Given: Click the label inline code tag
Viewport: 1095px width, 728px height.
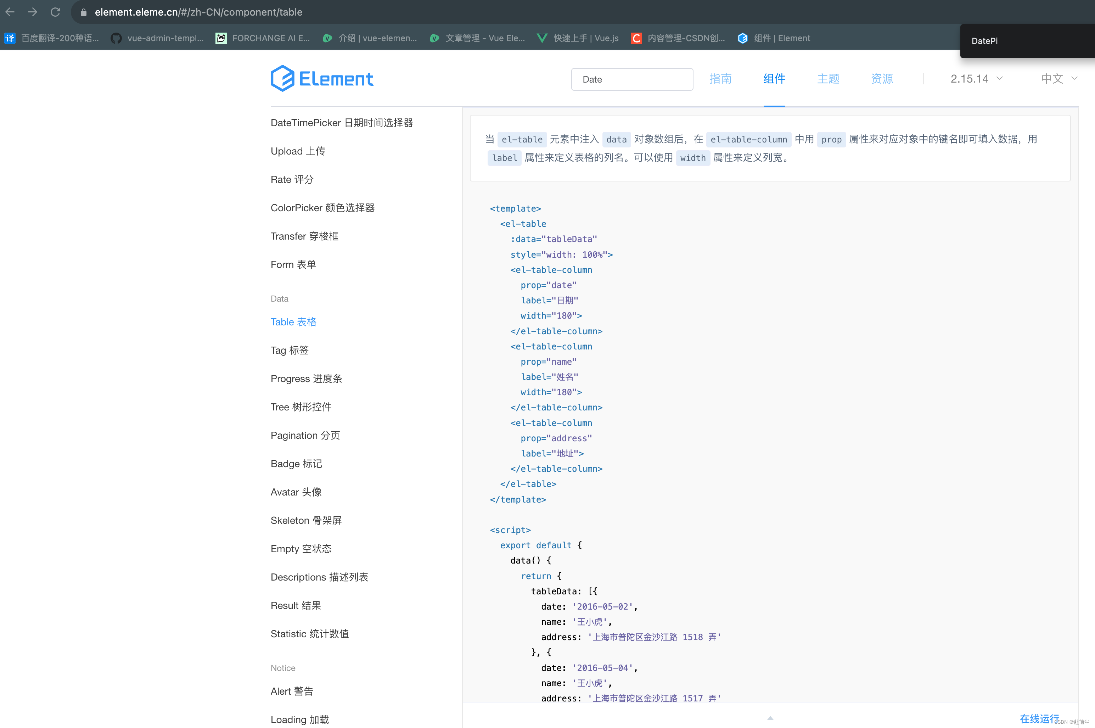Looking at the screenshot, I should point(505,158).
